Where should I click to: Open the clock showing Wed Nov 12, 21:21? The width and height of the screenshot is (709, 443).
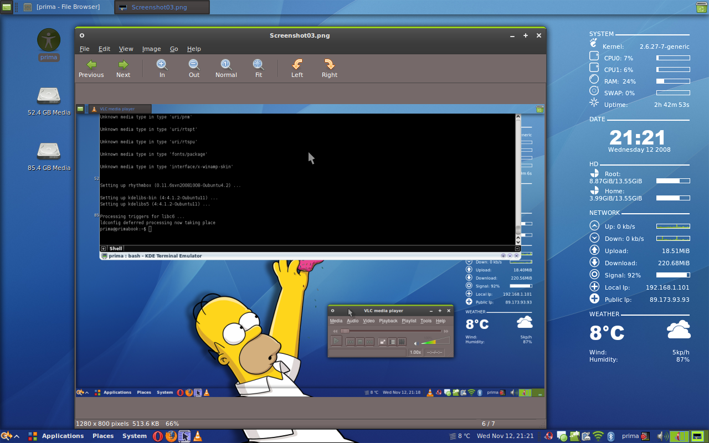point(505,436)
